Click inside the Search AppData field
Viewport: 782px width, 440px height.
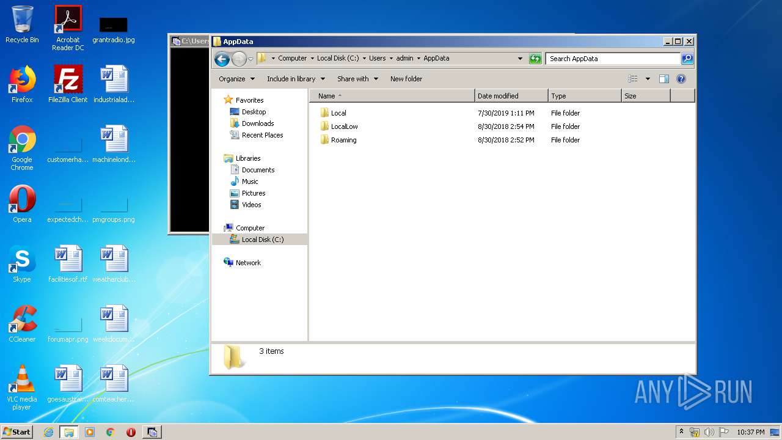pyautogui.click(x=613, y=59)
